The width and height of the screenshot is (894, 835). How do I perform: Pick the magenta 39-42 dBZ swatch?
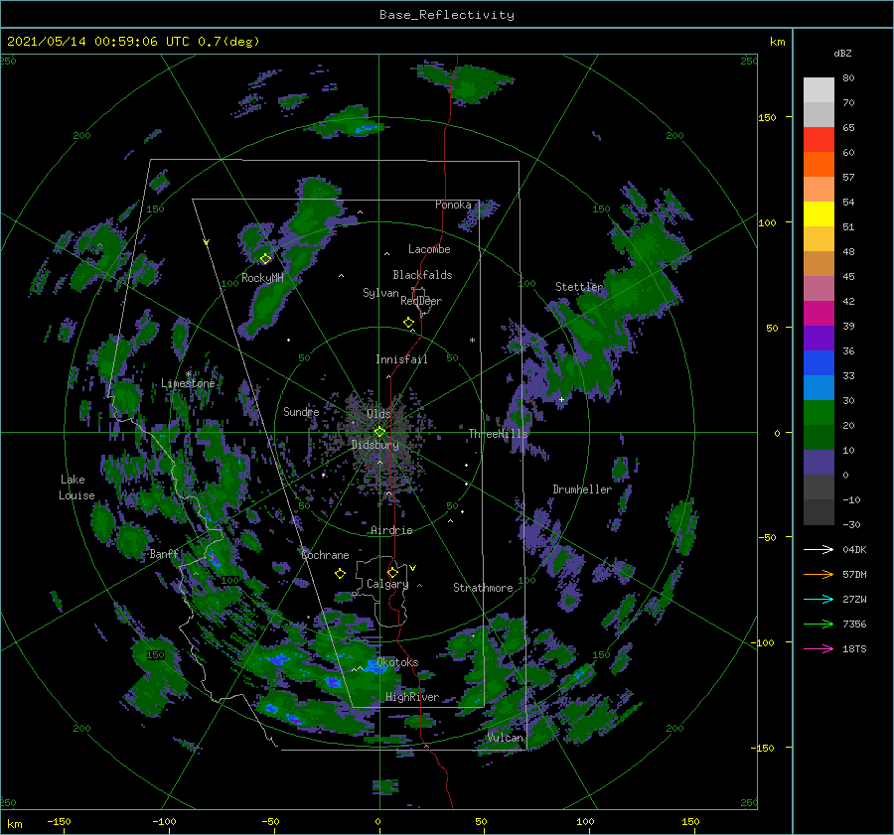tap(819, 314)
